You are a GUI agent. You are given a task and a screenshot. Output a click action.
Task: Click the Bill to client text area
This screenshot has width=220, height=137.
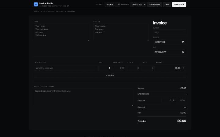(x=121, y=32)
